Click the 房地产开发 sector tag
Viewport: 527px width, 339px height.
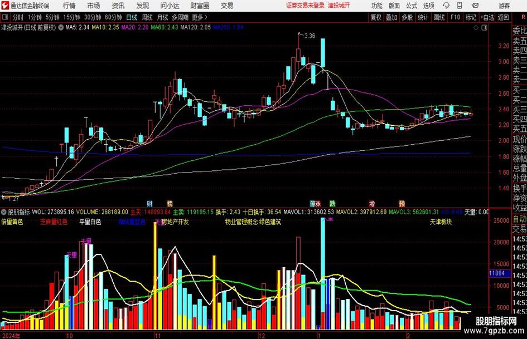(x=175, y=222)
